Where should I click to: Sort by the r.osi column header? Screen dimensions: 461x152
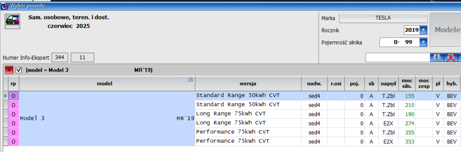(336, 83)
